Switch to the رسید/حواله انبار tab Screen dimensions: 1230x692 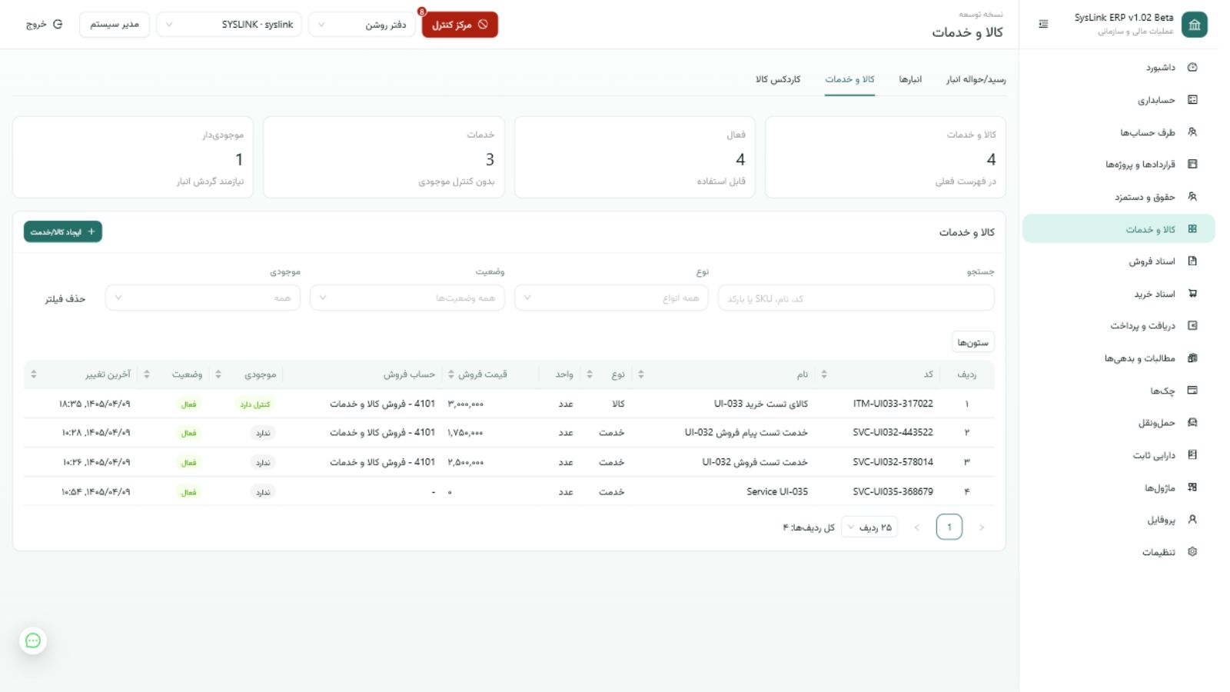[976, 79]
